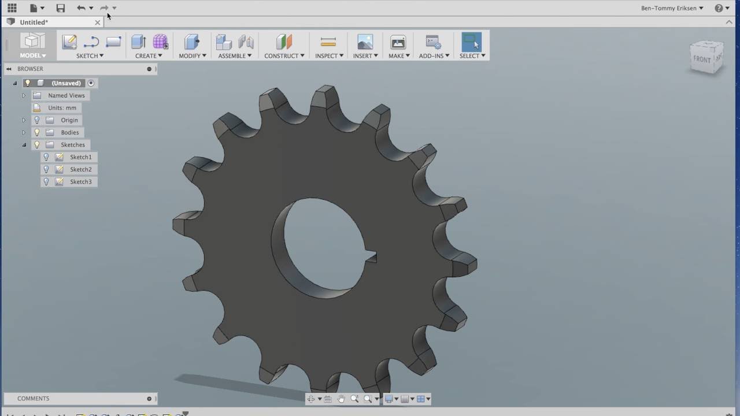This screenshot has width=740, height=416.
Task: Open the undo history dropdown arrow
Action: tap(91, 8)
